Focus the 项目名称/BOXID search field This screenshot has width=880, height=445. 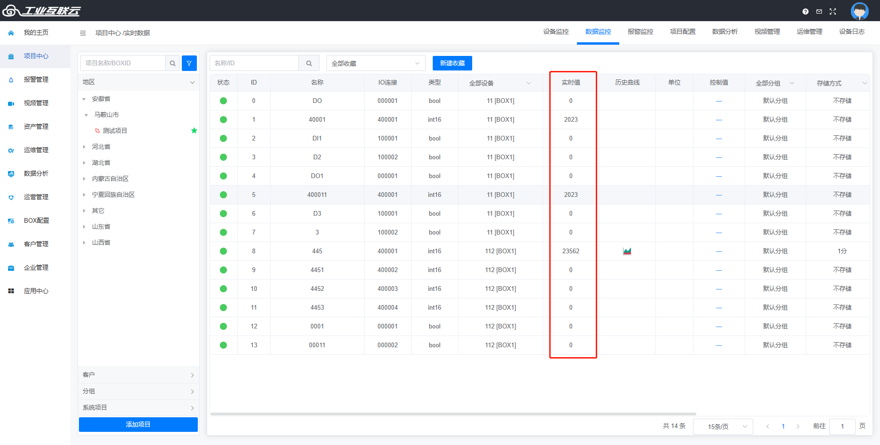pos(123,63)
